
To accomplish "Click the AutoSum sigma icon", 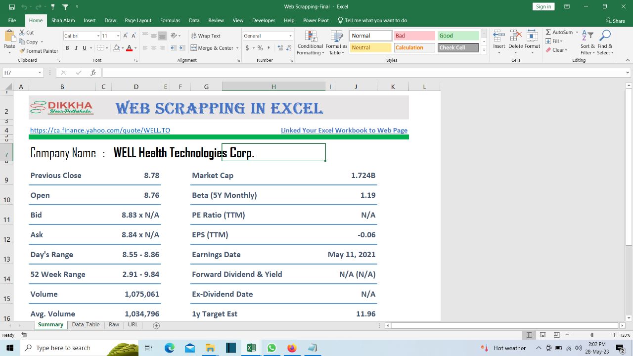I will (548, 32).
